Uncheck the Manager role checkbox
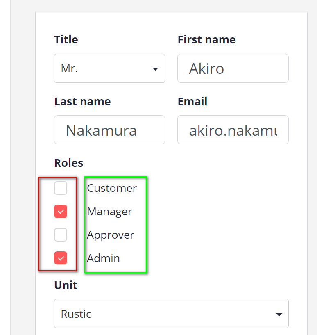The height and width of the screenshot is (335, 317). click(60, 211)
